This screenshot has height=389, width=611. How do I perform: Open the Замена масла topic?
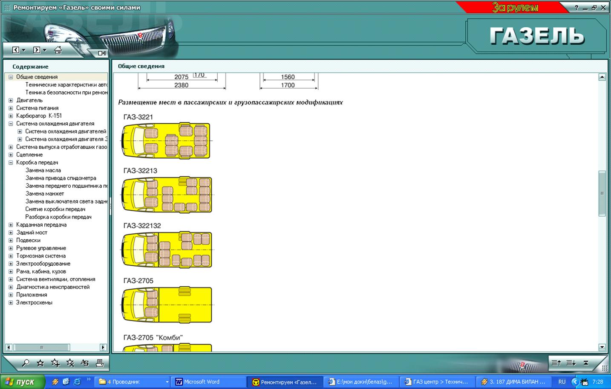(43, 170)
